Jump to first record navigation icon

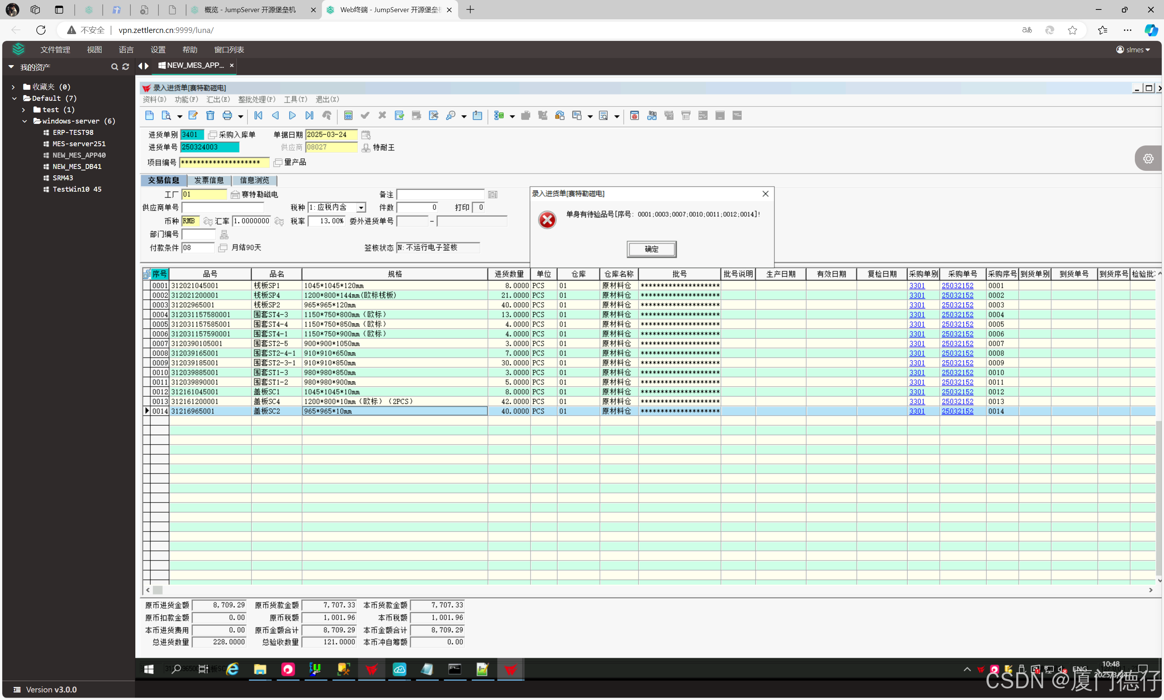pyautogui.click(x=258, y=116)
